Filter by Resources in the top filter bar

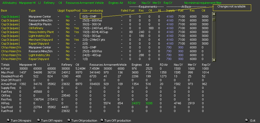[72, 3]
